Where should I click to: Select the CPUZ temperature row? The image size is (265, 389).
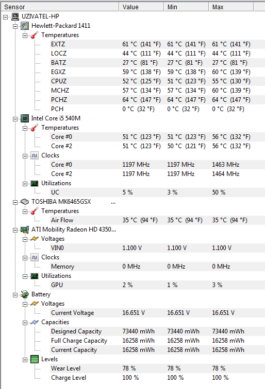click(157, 81)
